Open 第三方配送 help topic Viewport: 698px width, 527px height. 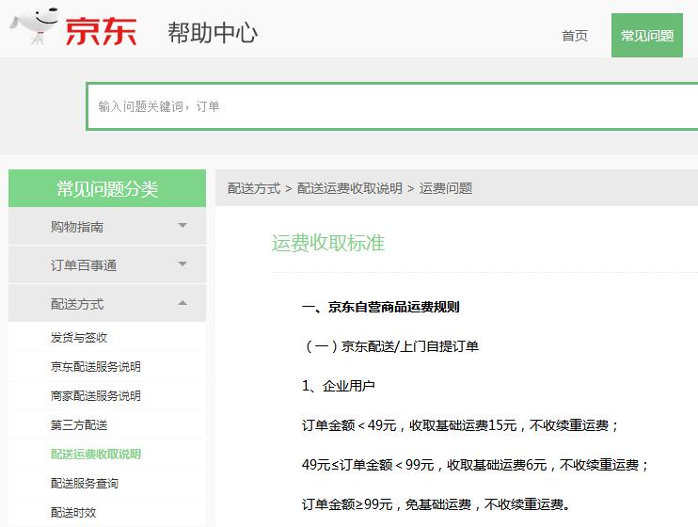pyautogui.click(x=79, y=425)
